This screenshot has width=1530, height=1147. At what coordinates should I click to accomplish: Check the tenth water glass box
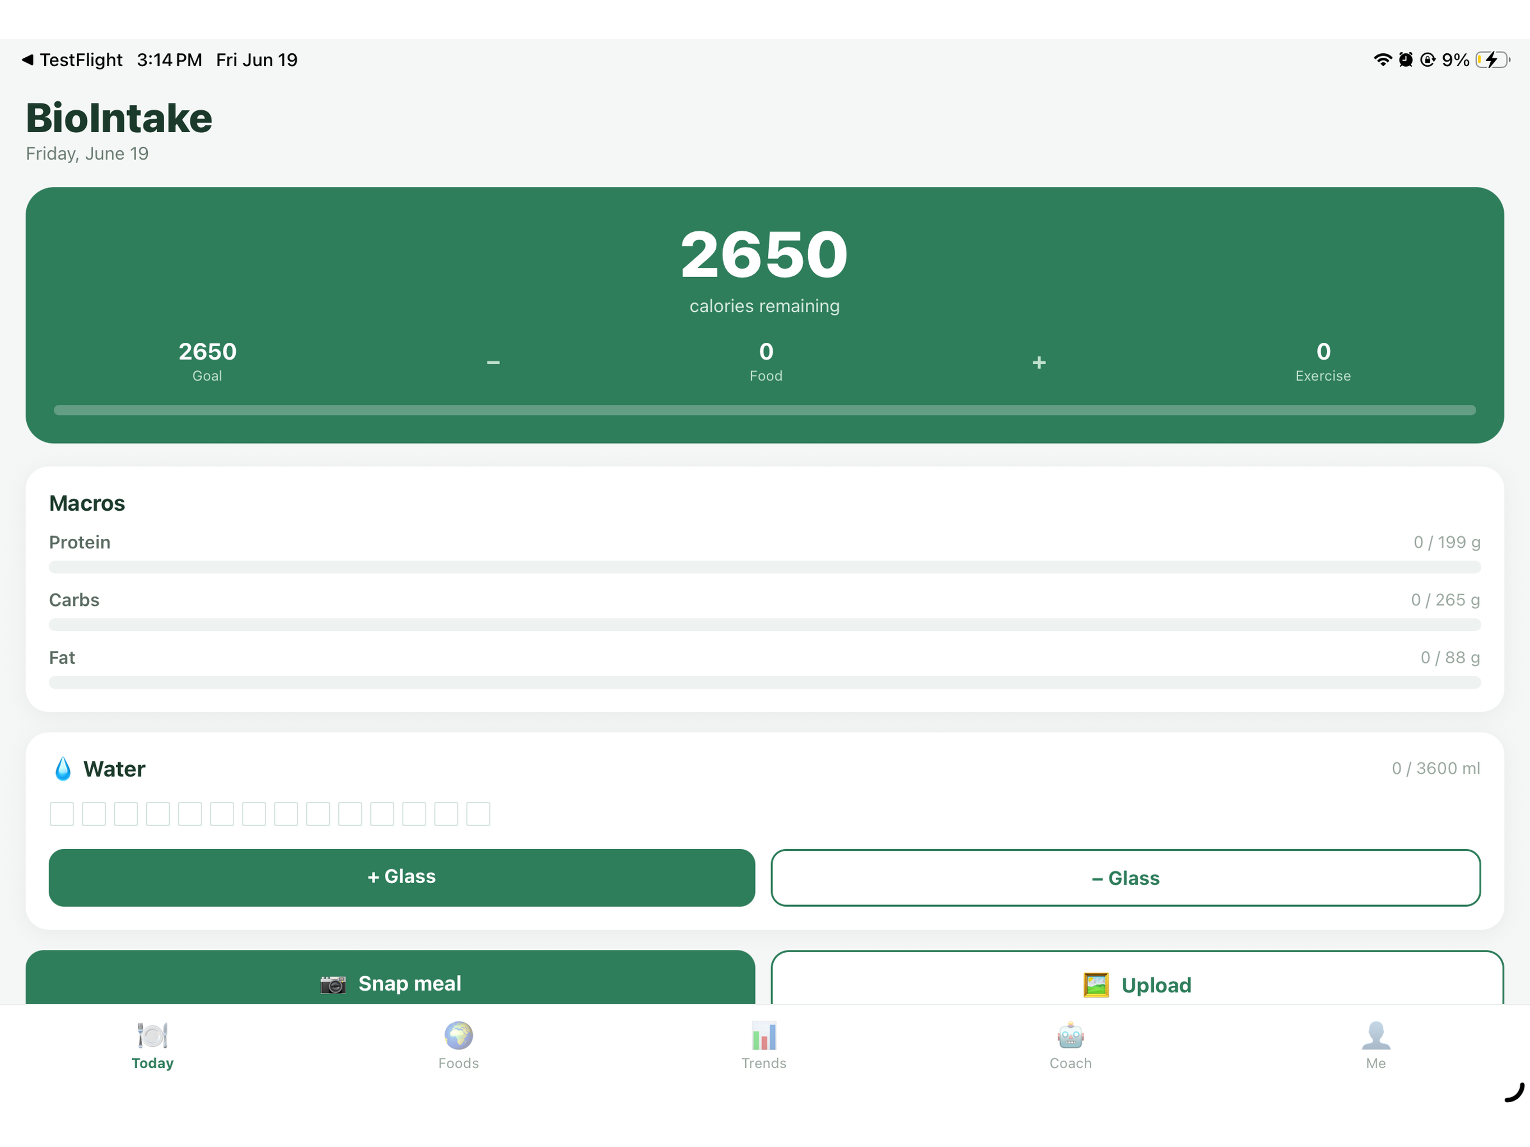tap(350, 814)
